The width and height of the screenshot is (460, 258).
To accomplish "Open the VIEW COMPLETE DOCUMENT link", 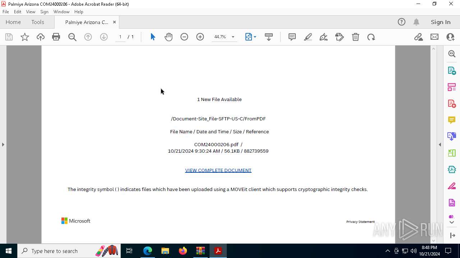I will (x=218, y=170).
